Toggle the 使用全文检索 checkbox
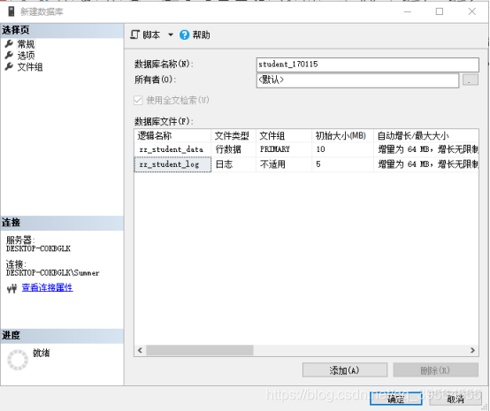Viewport: 490px width, 411px height. [138, 100]
